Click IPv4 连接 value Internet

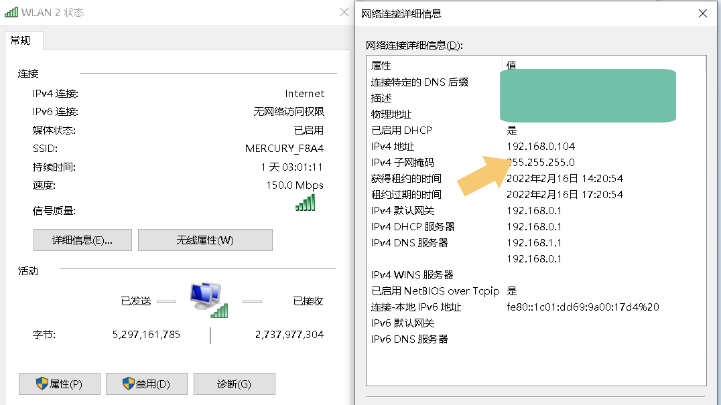pos(304,93)
